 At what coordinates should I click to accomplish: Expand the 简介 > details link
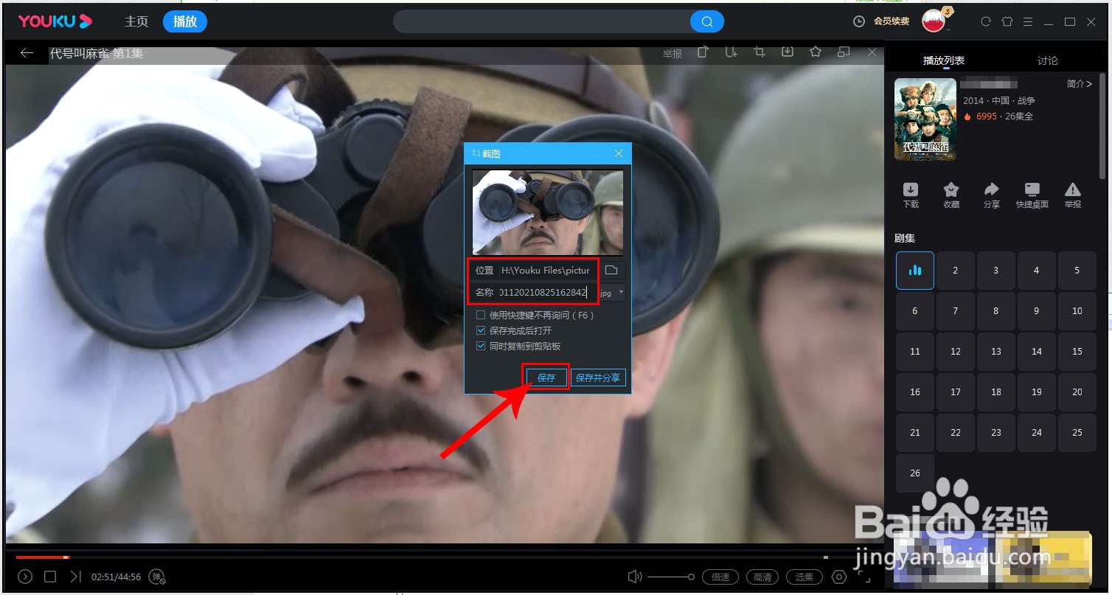point(1079,84)
